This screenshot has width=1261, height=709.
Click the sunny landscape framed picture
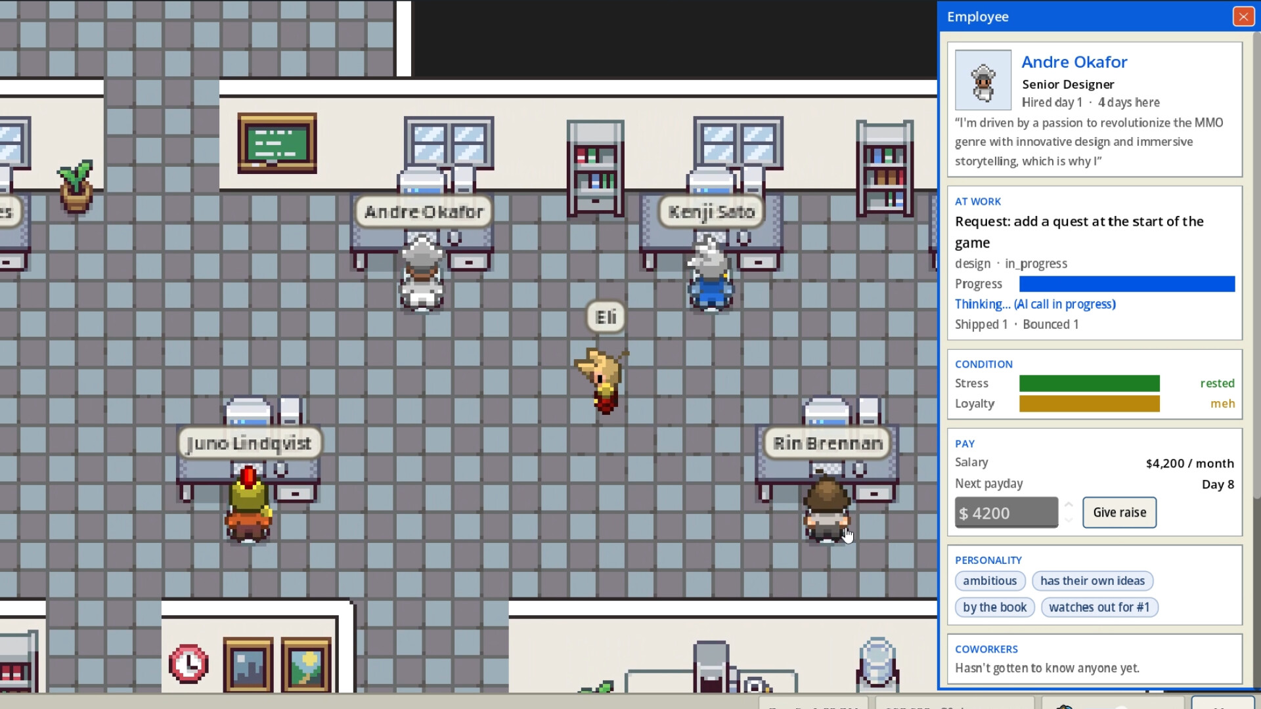pos(306,664)
